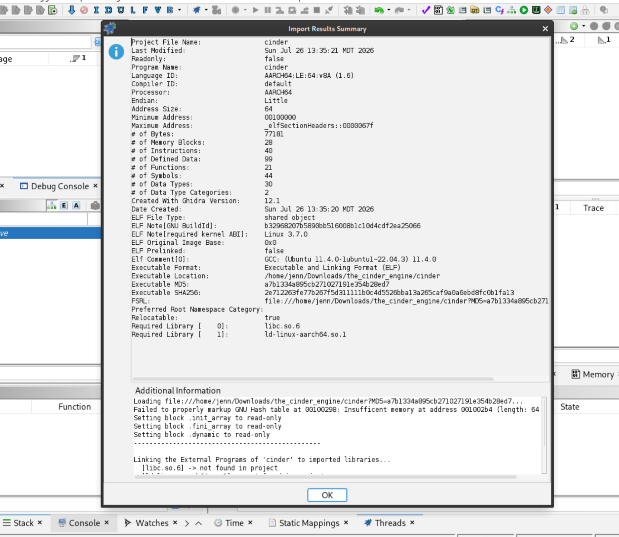Image resolution: width=619 pixels, height=537 pixels.
Task: Click the purple checkmark toolbar icon
Action: point(426,10)
